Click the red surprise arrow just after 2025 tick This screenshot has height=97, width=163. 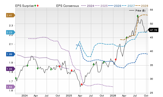tap(72, 71)
